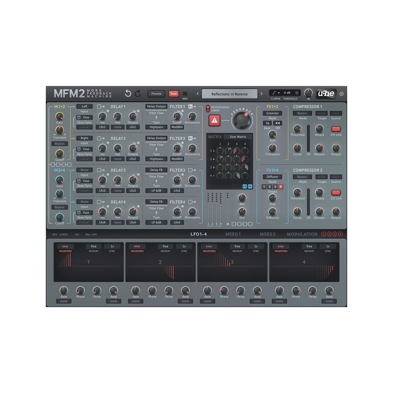
Task: Click the Presets button
Action: 156,94
